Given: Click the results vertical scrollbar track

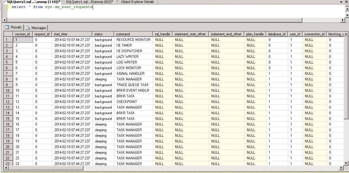Looking at the screenshot, I should 346,143.
